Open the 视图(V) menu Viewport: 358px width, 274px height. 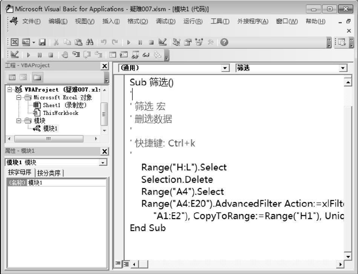(85, 21)
